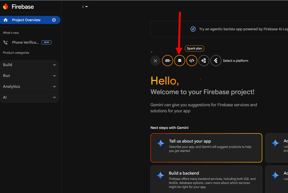Add a Web app platform
The image size is (288, 193).
point(192,61)
